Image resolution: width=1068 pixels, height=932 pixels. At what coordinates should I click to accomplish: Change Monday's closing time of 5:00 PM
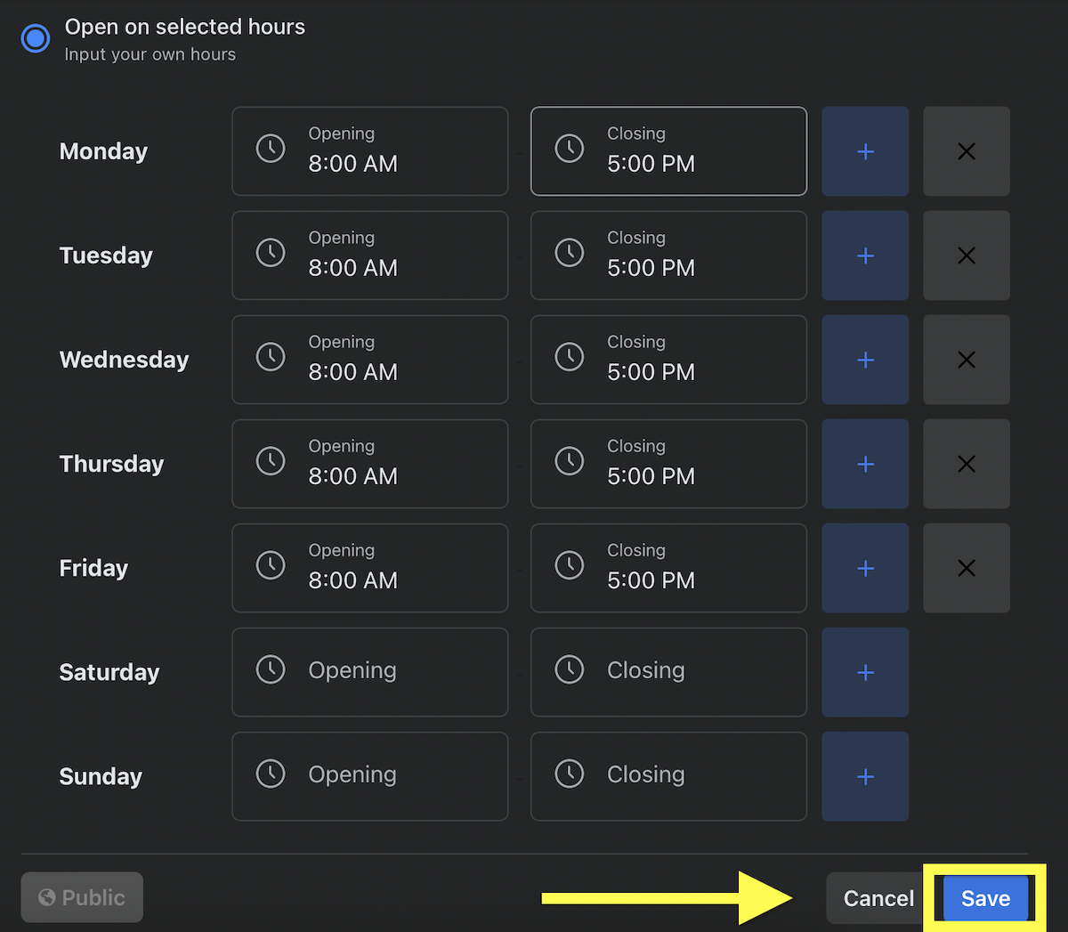[668, 151]
